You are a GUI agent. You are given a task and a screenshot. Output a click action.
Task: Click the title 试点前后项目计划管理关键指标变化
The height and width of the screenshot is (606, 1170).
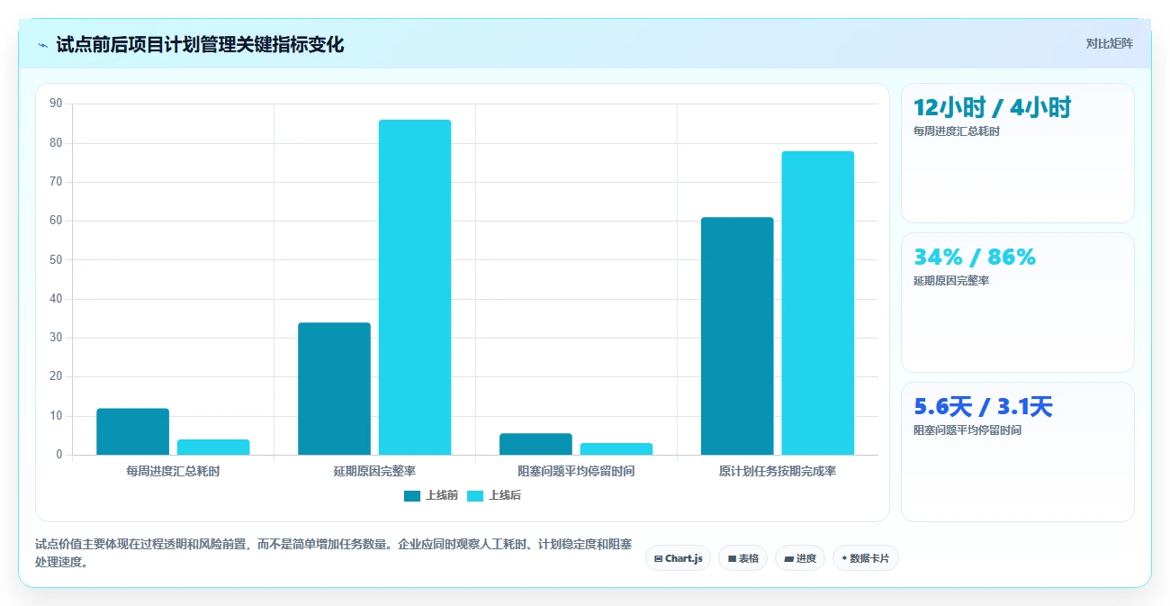(x=200, y=45)
